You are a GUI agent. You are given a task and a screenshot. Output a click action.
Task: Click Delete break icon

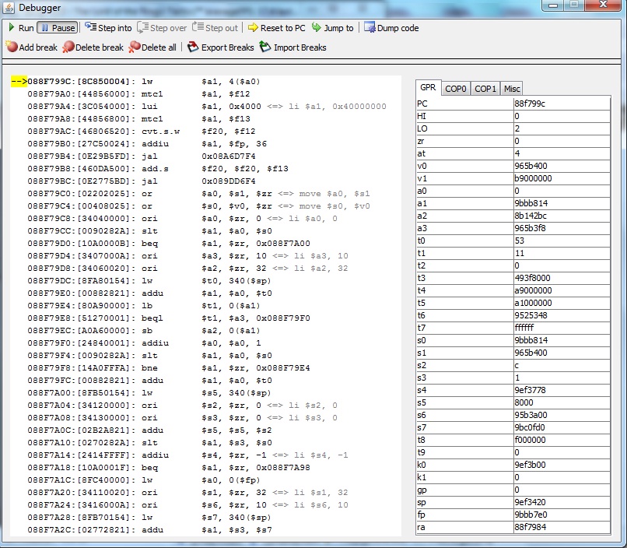tap(68, 47)
